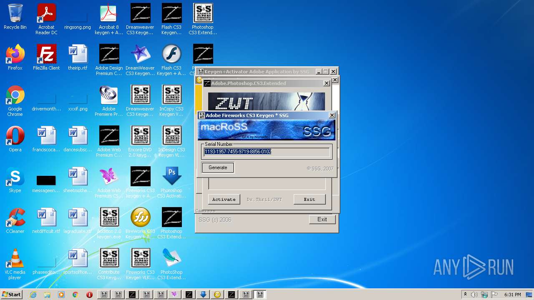Screen dimensions: 534x300
Task: Open DreamWeaver CS3 Keygen star icon
Action: pyautogui.click(x=140, y=60)
